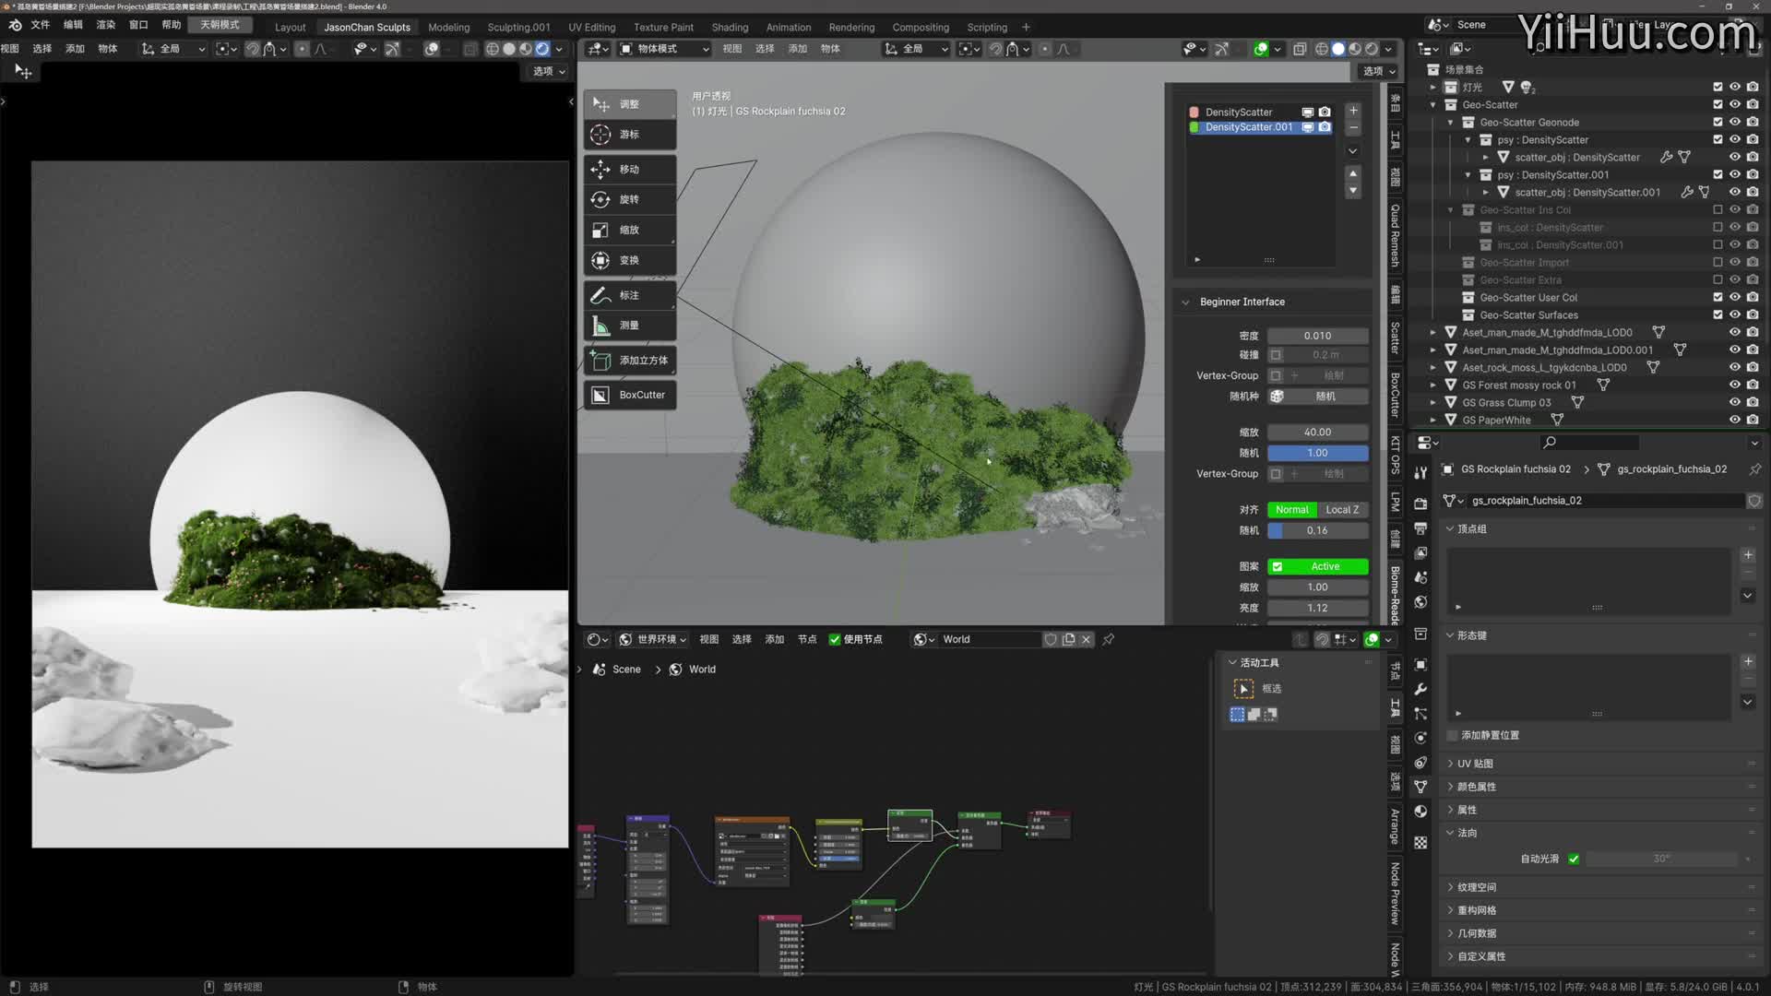The image size is (1771, 996).
Task: Select DensityScatter system in list
Action: click(1238, 112)
